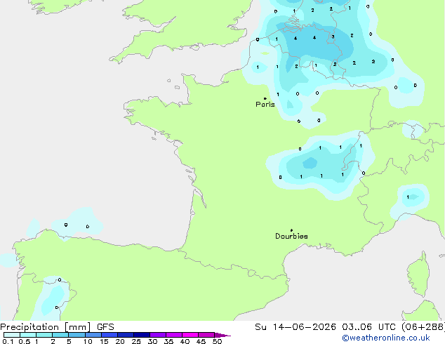Pick the magenta legend swatch for 40–45 mm
Screen dimensions: 445x344
pyautogui.click(x=190, y=335)
